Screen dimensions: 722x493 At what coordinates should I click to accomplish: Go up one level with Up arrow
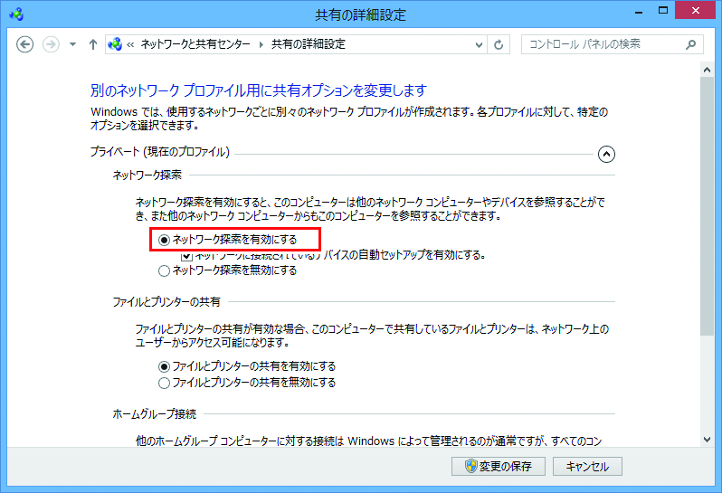(x=93, y=44)
